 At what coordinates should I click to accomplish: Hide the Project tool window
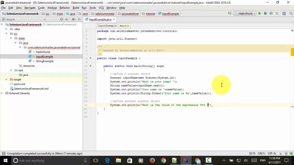click(79, 19)
